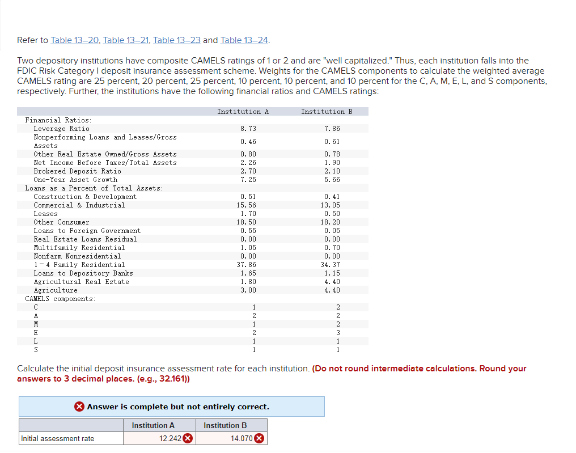Click the Nonperforming Loans value 0.46
The height and width of the screenshot is (453, 576).
pos(248,141)
